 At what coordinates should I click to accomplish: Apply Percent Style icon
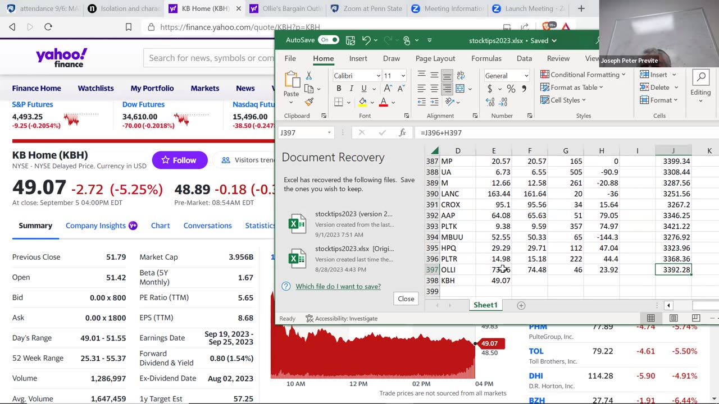[511, 89]
